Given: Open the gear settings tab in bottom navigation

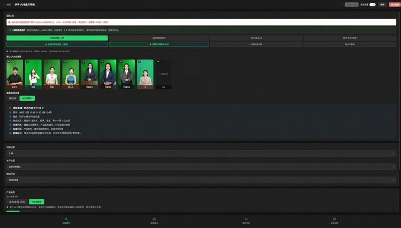Looking at the screenshot, I should pos(334,221).
